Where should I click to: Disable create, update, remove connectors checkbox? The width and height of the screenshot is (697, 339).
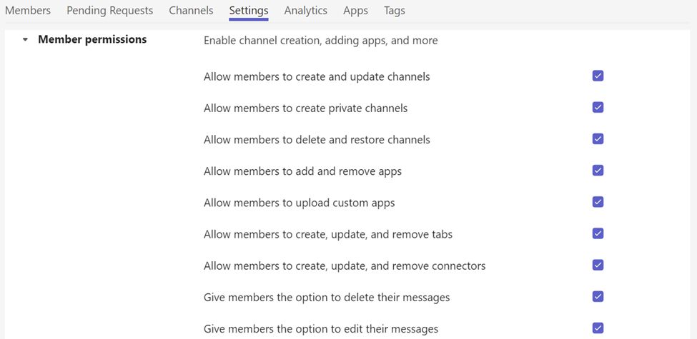tap(598, 265)
